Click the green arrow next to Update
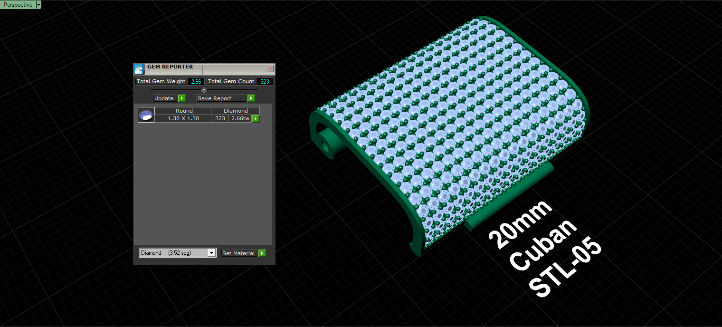 pos(182,98)
